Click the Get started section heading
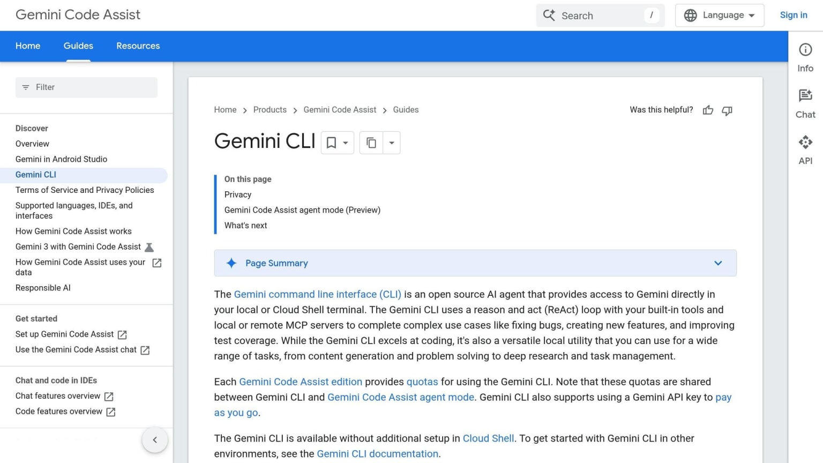Image resolution: width=823 pixels, height=463 pixels. point(36,319)
